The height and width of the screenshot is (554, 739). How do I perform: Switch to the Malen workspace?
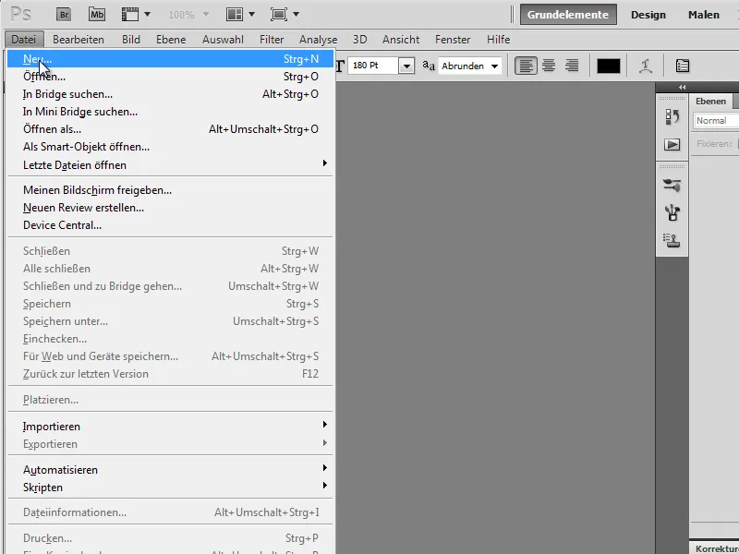point(704,15)
